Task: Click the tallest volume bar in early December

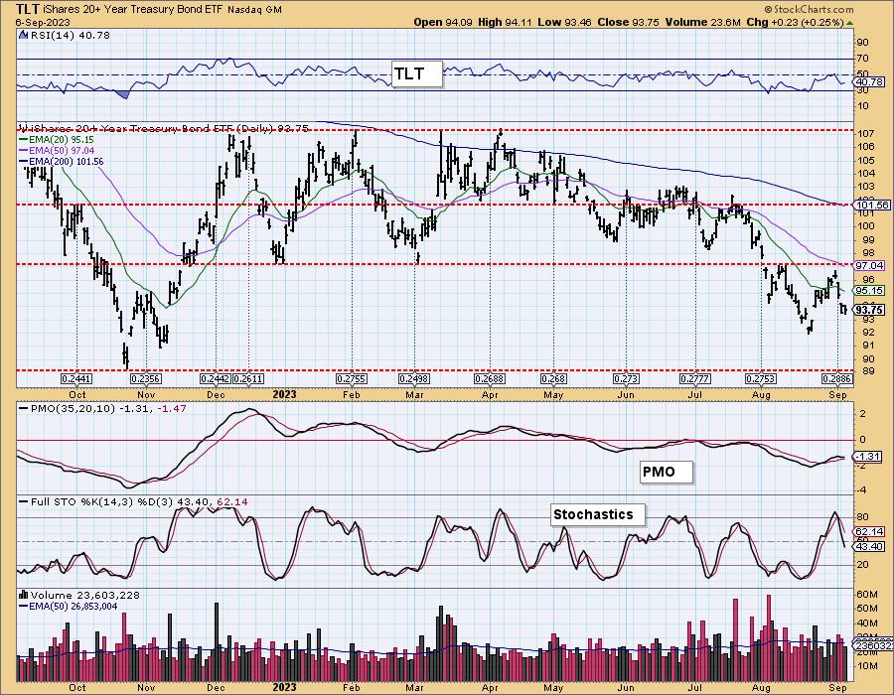Action: (217, 641)
